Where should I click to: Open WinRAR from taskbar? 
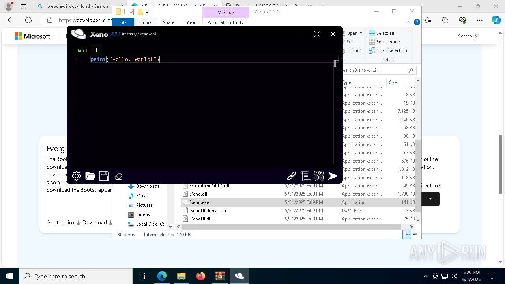pos(220,276)
